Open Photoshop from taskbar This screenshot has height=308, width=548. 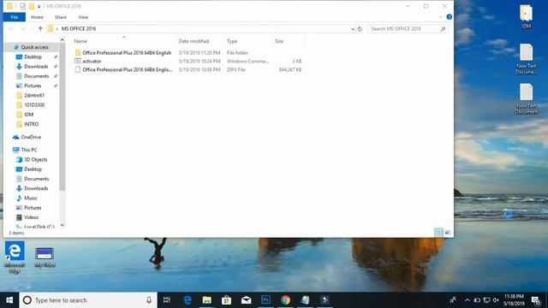265,300
